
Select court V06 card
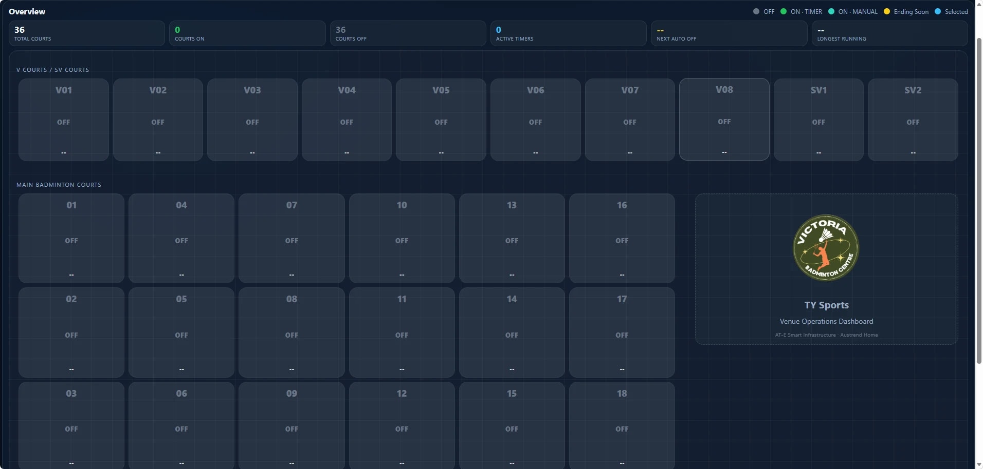click(x=535, y=120)
